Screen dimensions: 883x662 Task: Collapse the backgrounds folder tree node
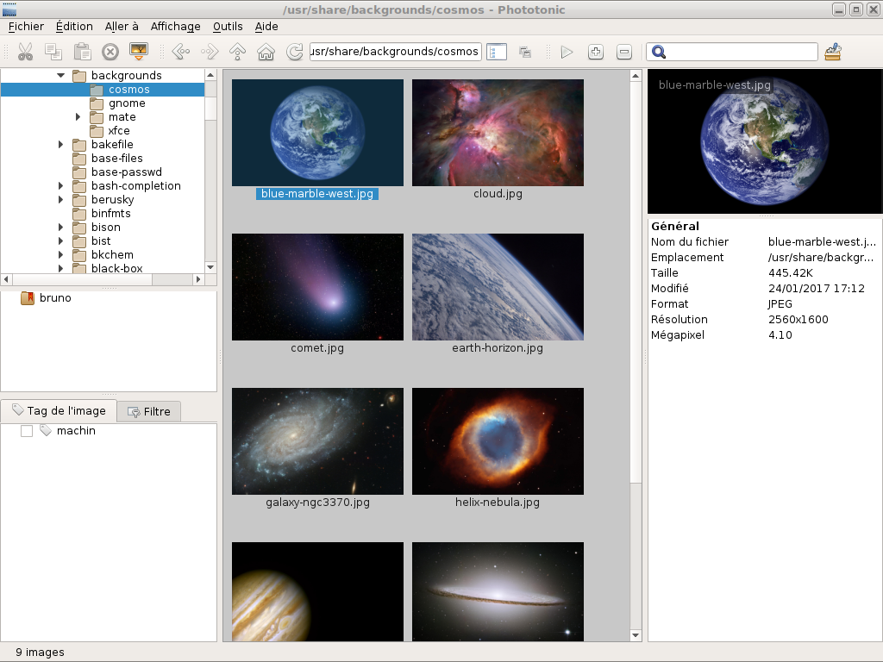tap(61, 76)
